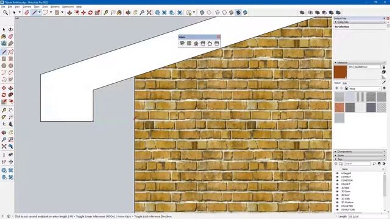Select the Push/Pull tool in top toolbar
Image resolution: width=390 pixels, height=219 pixels.
pyautogui.click(x=69, y=12)
